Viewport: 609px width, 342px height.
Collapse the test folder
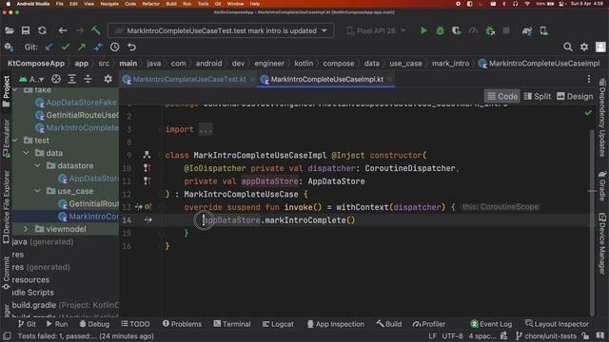[15, 140]
